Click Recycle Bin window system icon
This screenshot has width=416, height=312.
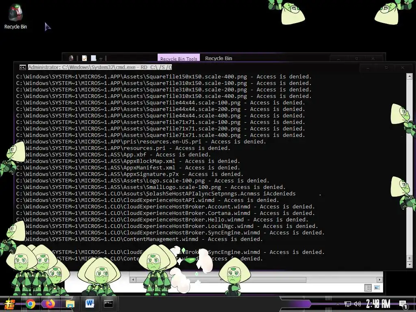click(x=71, y=58)
